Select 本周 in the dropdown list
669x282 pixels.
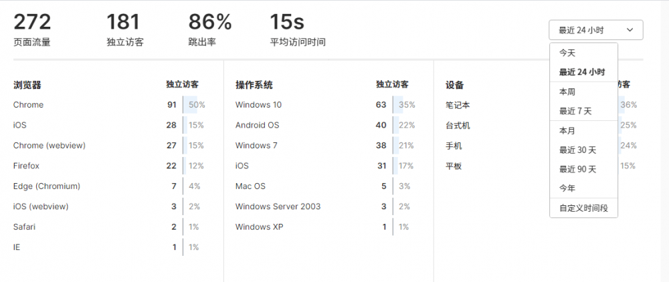[567, 92]
